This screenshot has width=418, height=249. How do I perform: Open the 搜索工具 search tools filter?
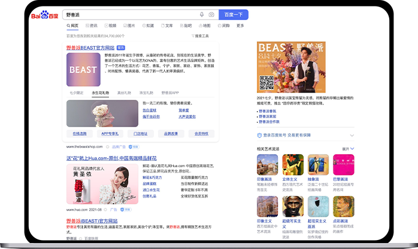coord(201,36)
